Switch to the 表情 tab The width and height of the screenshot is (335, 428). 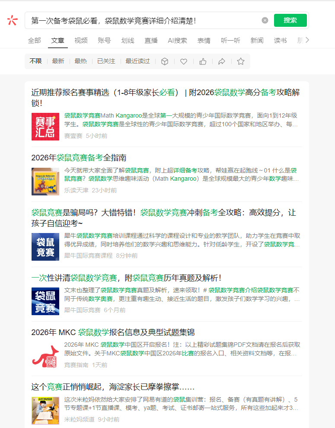204,41
